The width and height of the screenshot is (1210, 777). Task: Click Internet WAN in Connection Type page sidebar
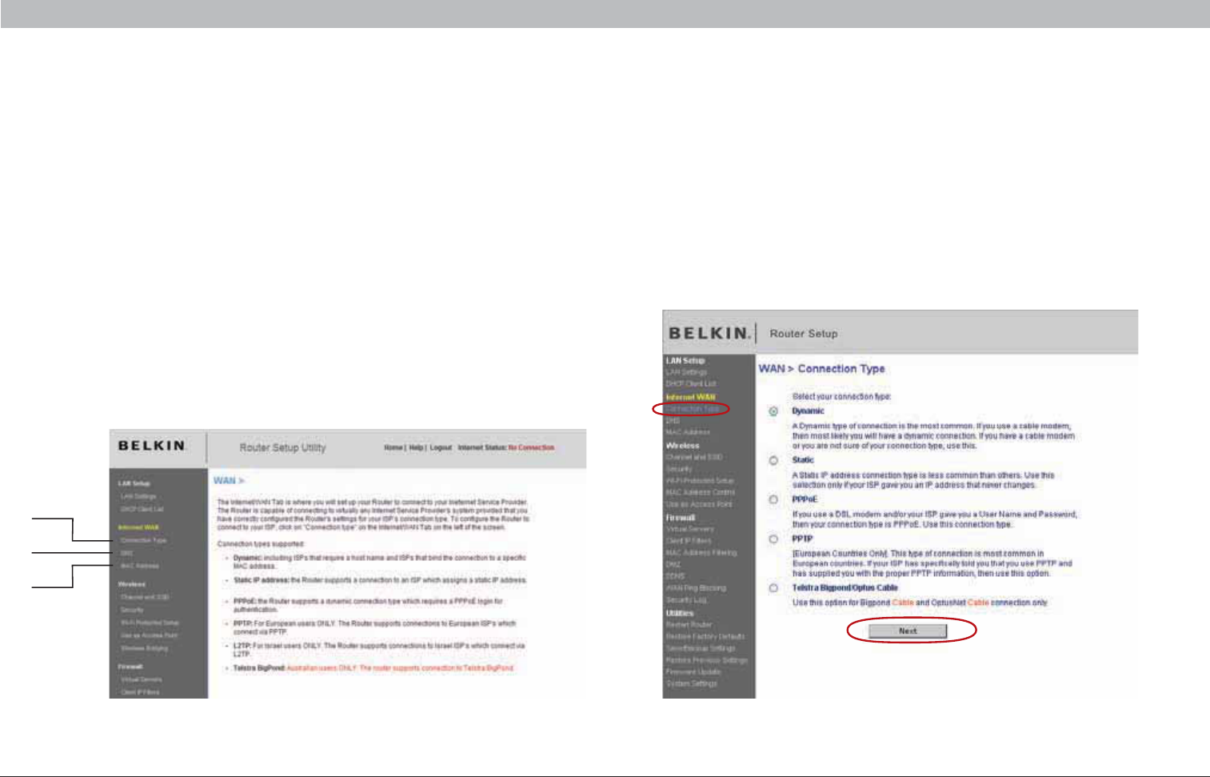691,397
